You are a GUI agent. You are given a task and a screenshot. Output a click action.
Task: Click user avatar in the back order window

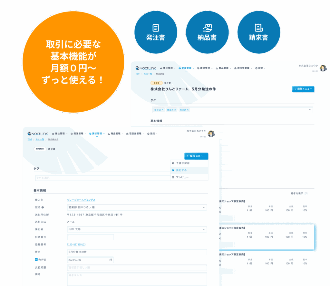tap(323, 68)
